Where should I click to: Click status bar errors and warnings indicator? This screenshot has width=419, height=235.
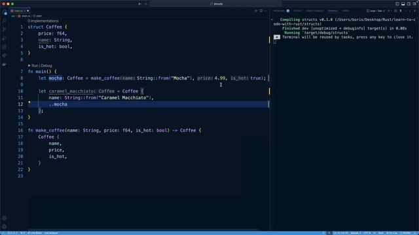click(x=12, y=233)
